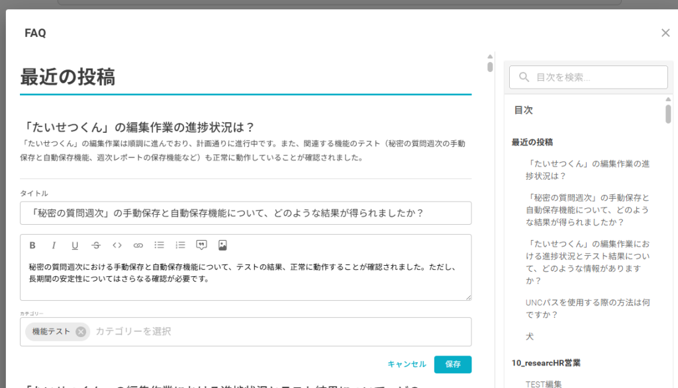
Task: Apply italic formatting in the editor
Action: (x=54, y=245)
